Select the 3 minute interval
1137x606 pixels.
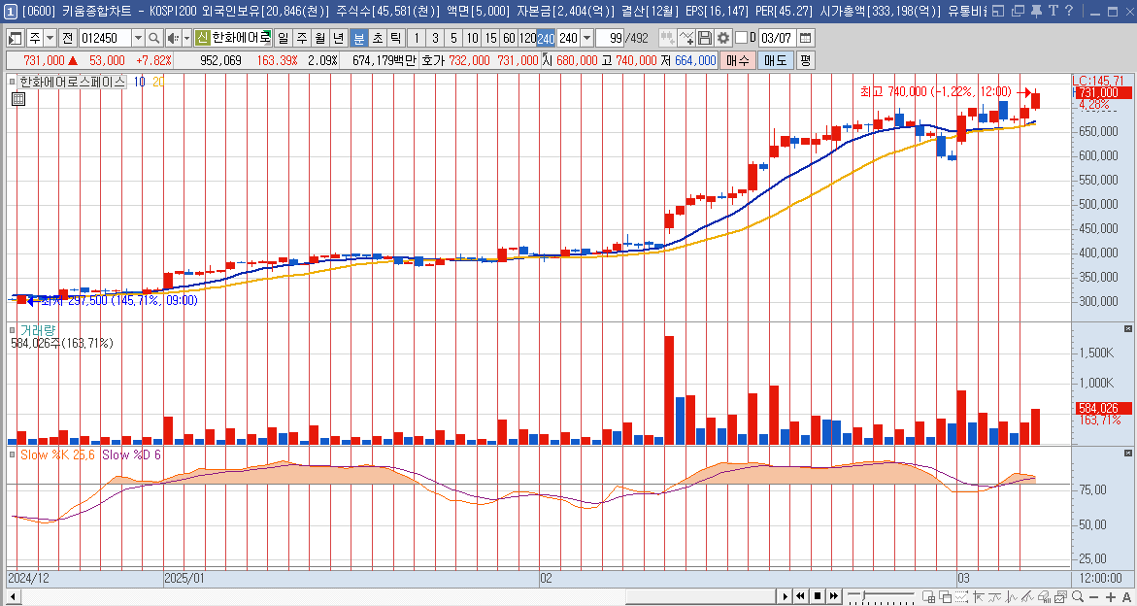(x=434, y=38)
